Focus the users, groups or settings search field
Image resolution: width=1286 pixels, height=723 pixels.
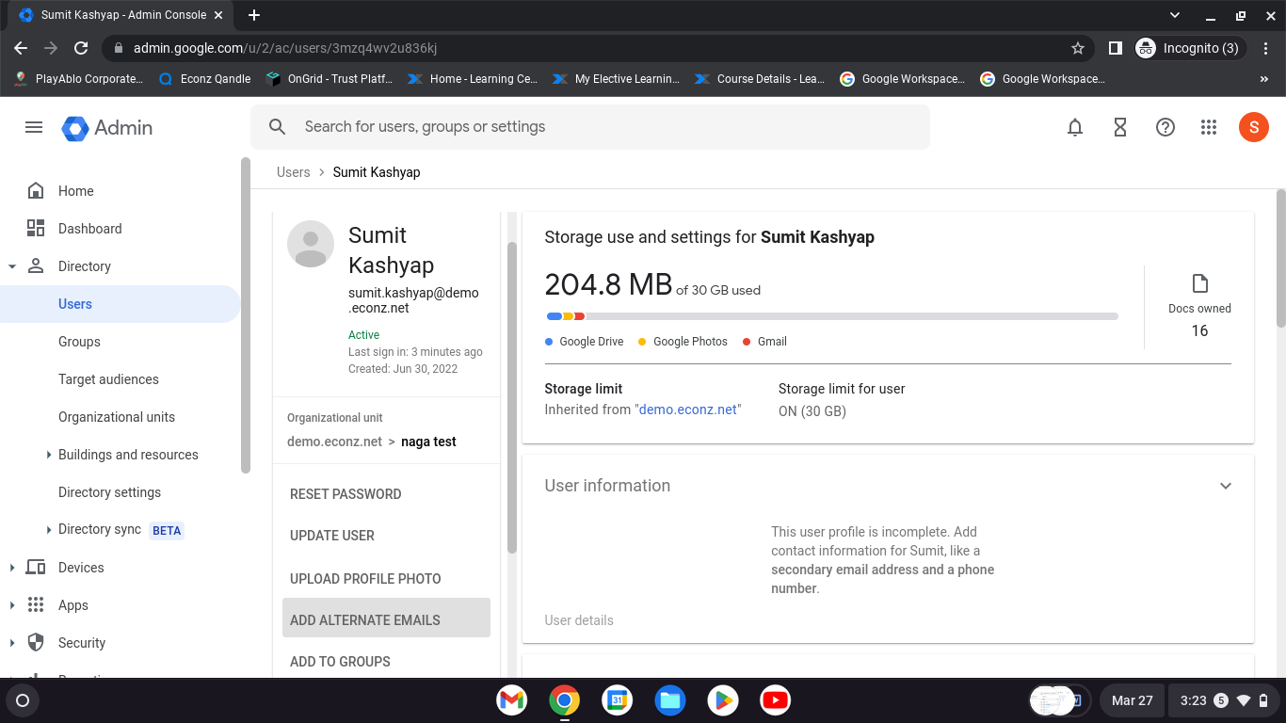click(590, 127)
